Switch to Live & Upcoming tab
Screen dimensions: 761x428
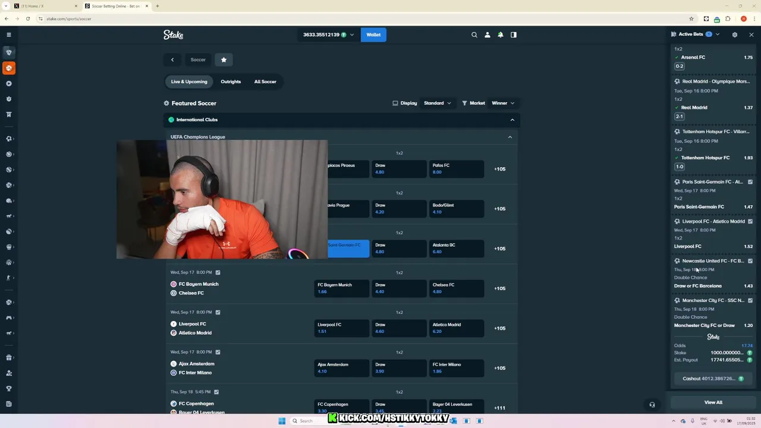pyautogui.click(x=189, y=81)
